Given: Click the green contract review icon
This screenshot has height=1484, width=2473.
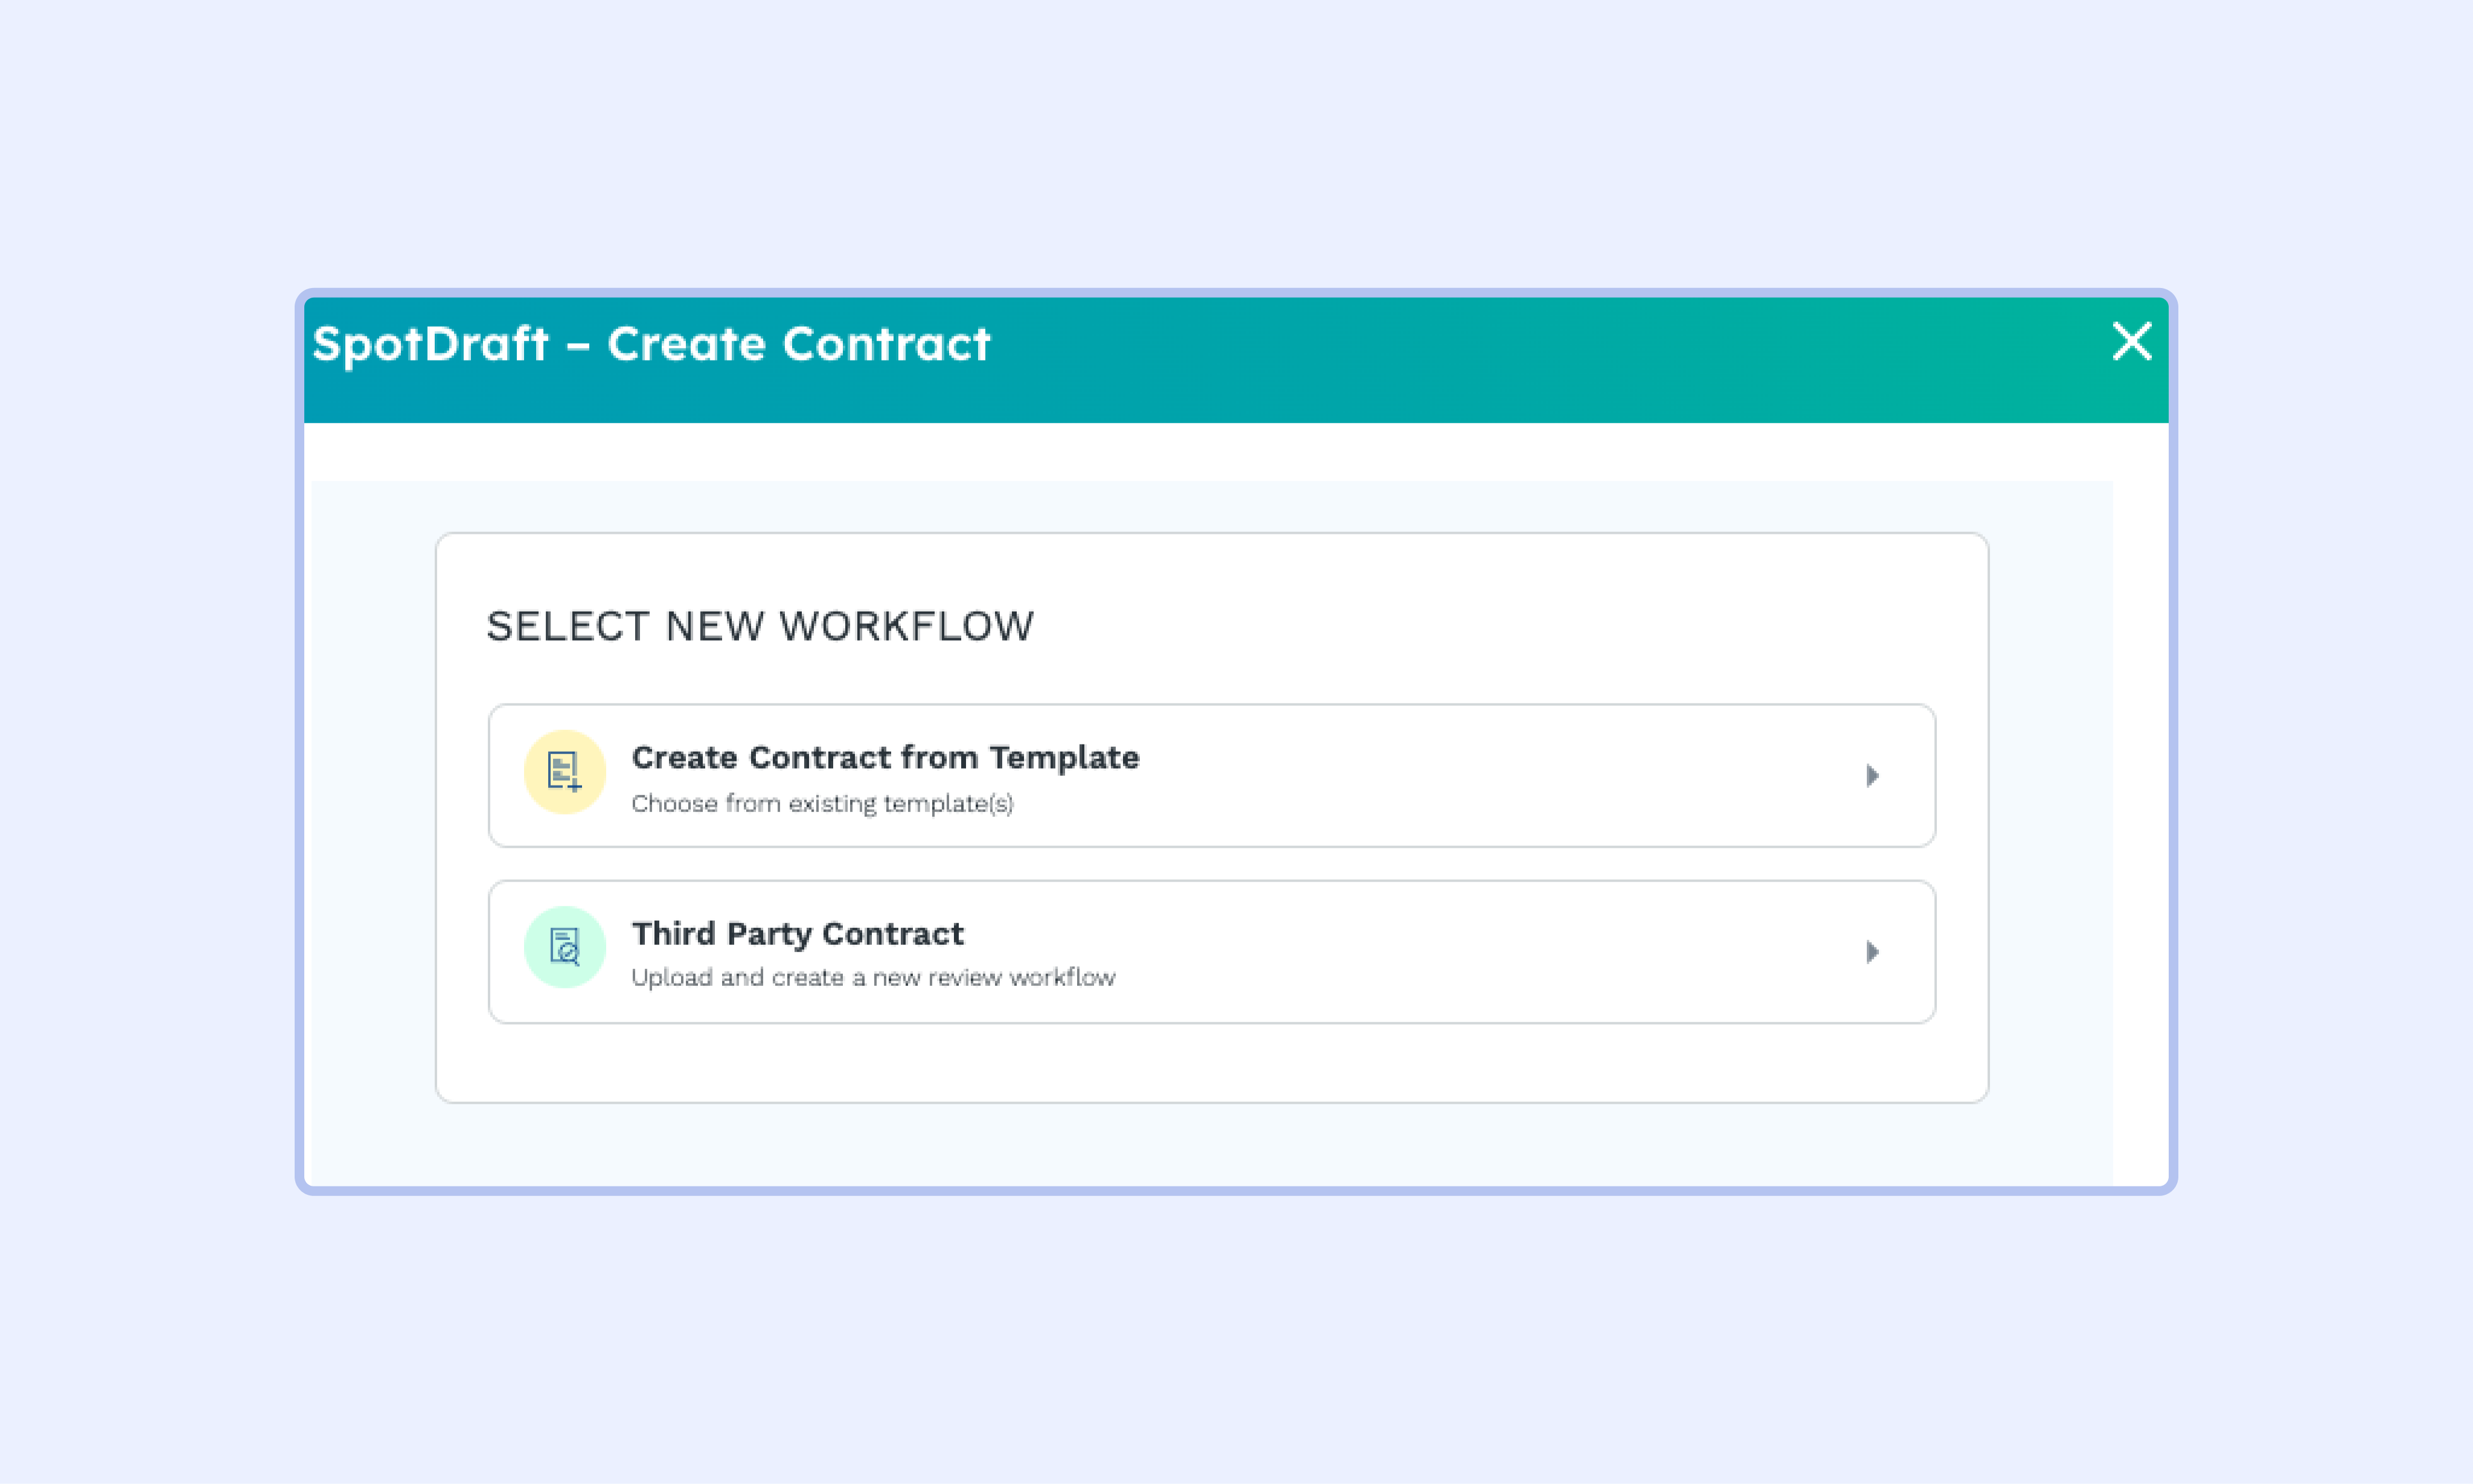Looking at the screenshot, I should pyautogui.click(x=565, y=947).
